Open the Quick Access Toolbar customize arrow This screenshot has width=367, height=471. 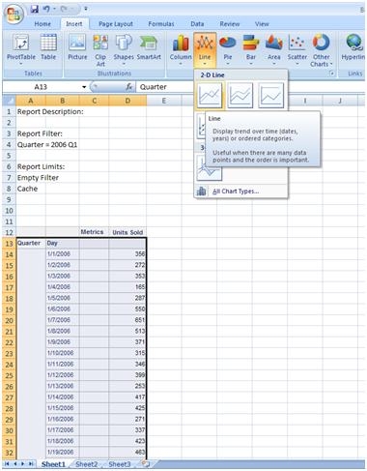[86, 9]
